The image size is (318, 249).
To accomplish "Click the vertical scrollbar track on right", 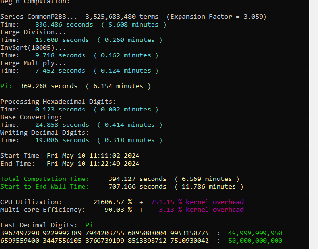I will tap(314, 124).
